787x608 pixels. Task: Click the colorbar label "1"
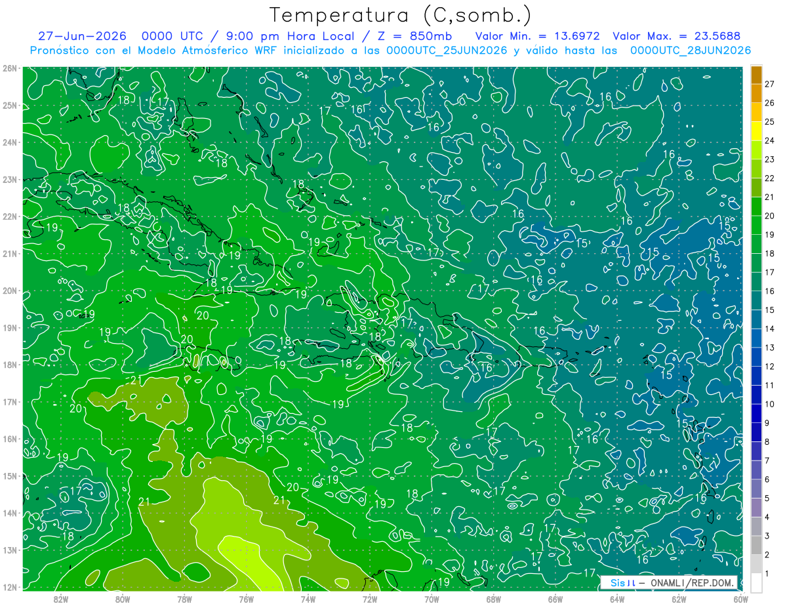pos(768,573)
